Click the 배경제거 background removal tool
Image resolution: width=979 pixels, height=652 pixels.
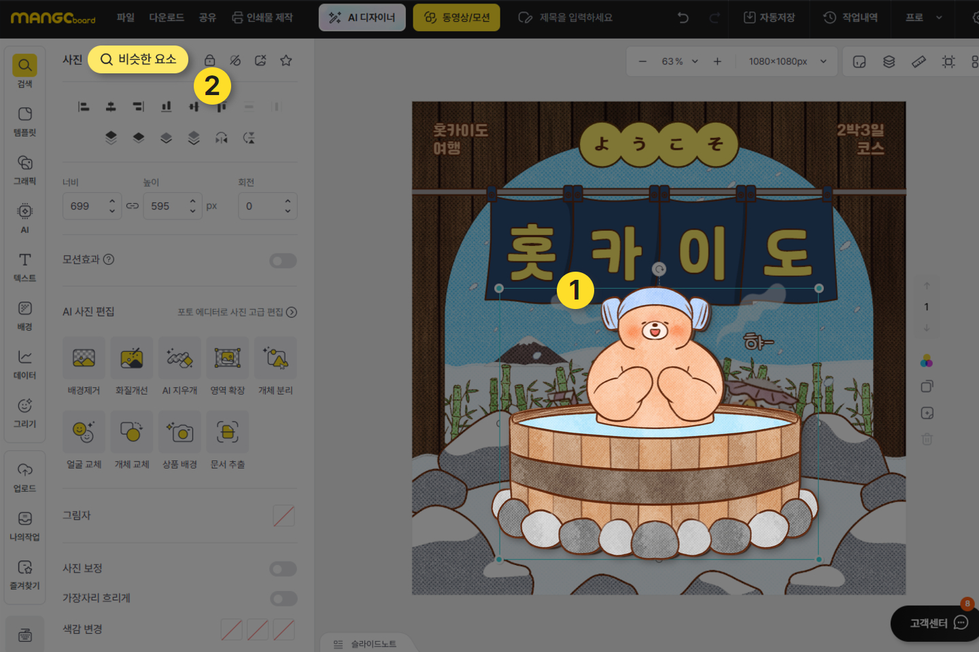pyautogui.click(x=84, y=365)
